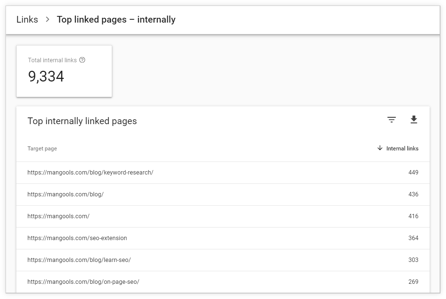This screenshot has height=299, width=446.
Task: Click the Target page column header
Action: [x=42, y=149]
